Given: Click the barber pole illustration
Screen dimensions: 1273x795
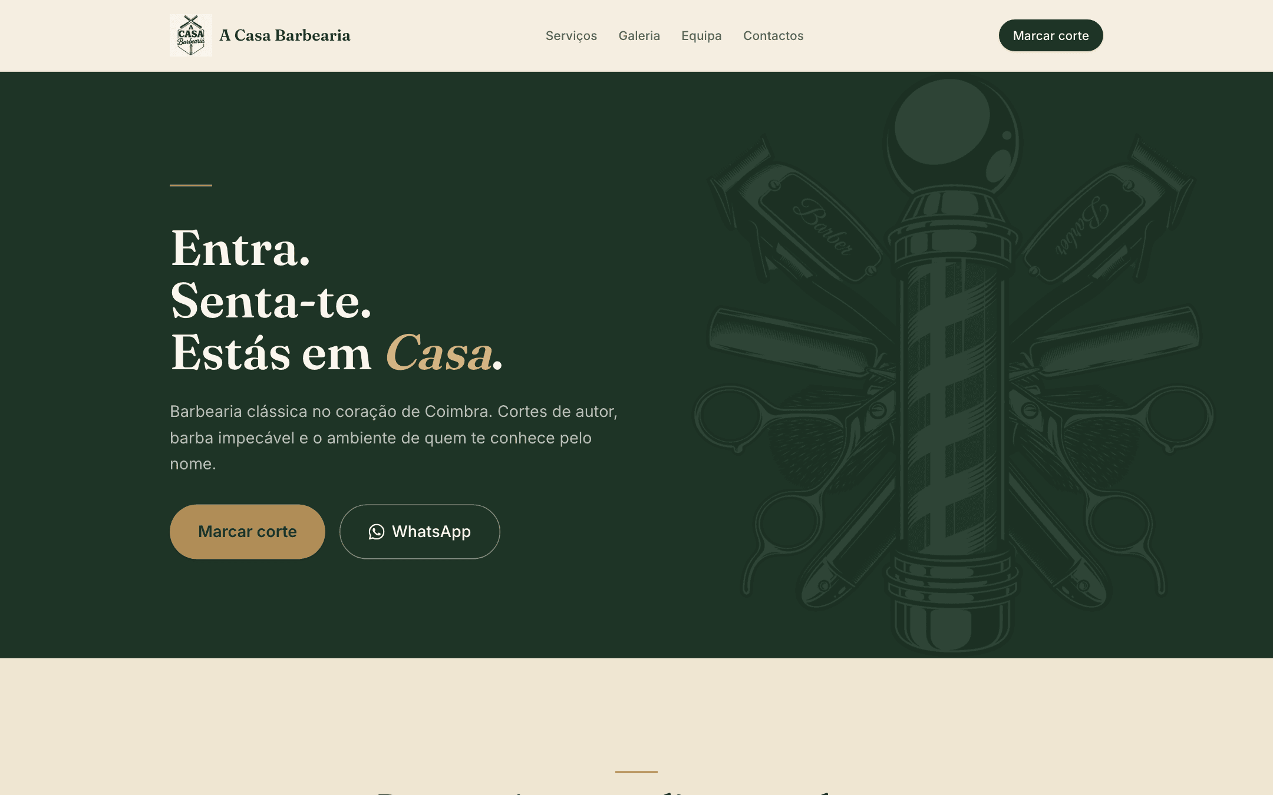Looking at the screenshot, I should pos(953,365).
